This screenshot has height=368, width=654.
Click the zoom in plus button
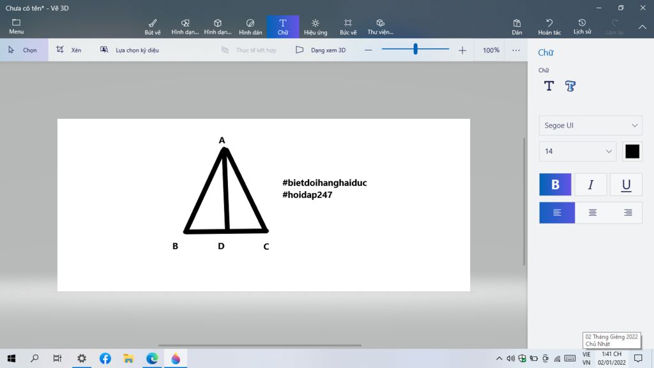click(x=462, y=50)
